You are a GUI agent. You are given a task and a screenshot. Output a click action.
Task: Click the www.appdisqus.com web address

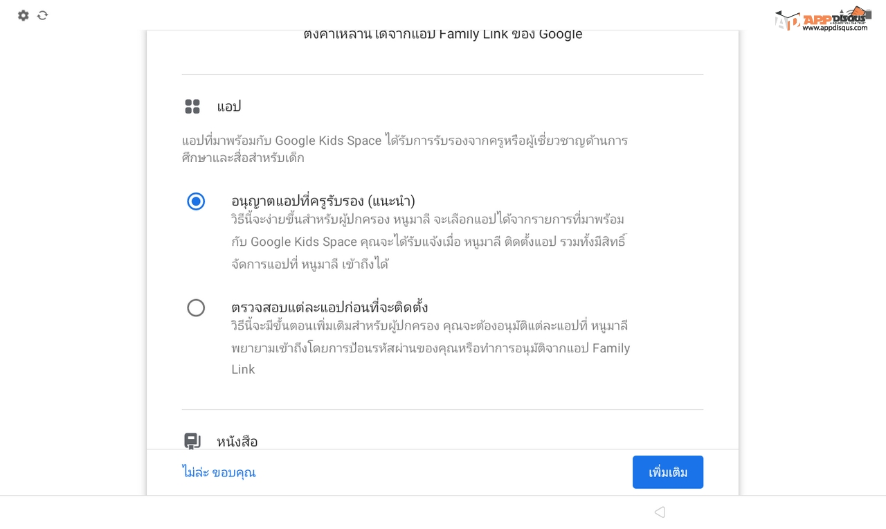pos(835,28)
